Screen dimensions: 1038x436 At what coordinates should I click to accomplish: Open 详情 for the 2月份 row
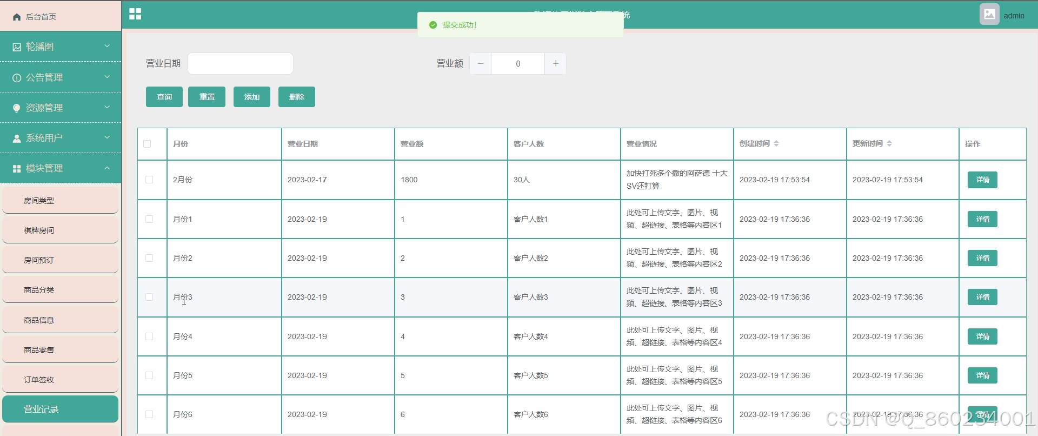(982, 180)
